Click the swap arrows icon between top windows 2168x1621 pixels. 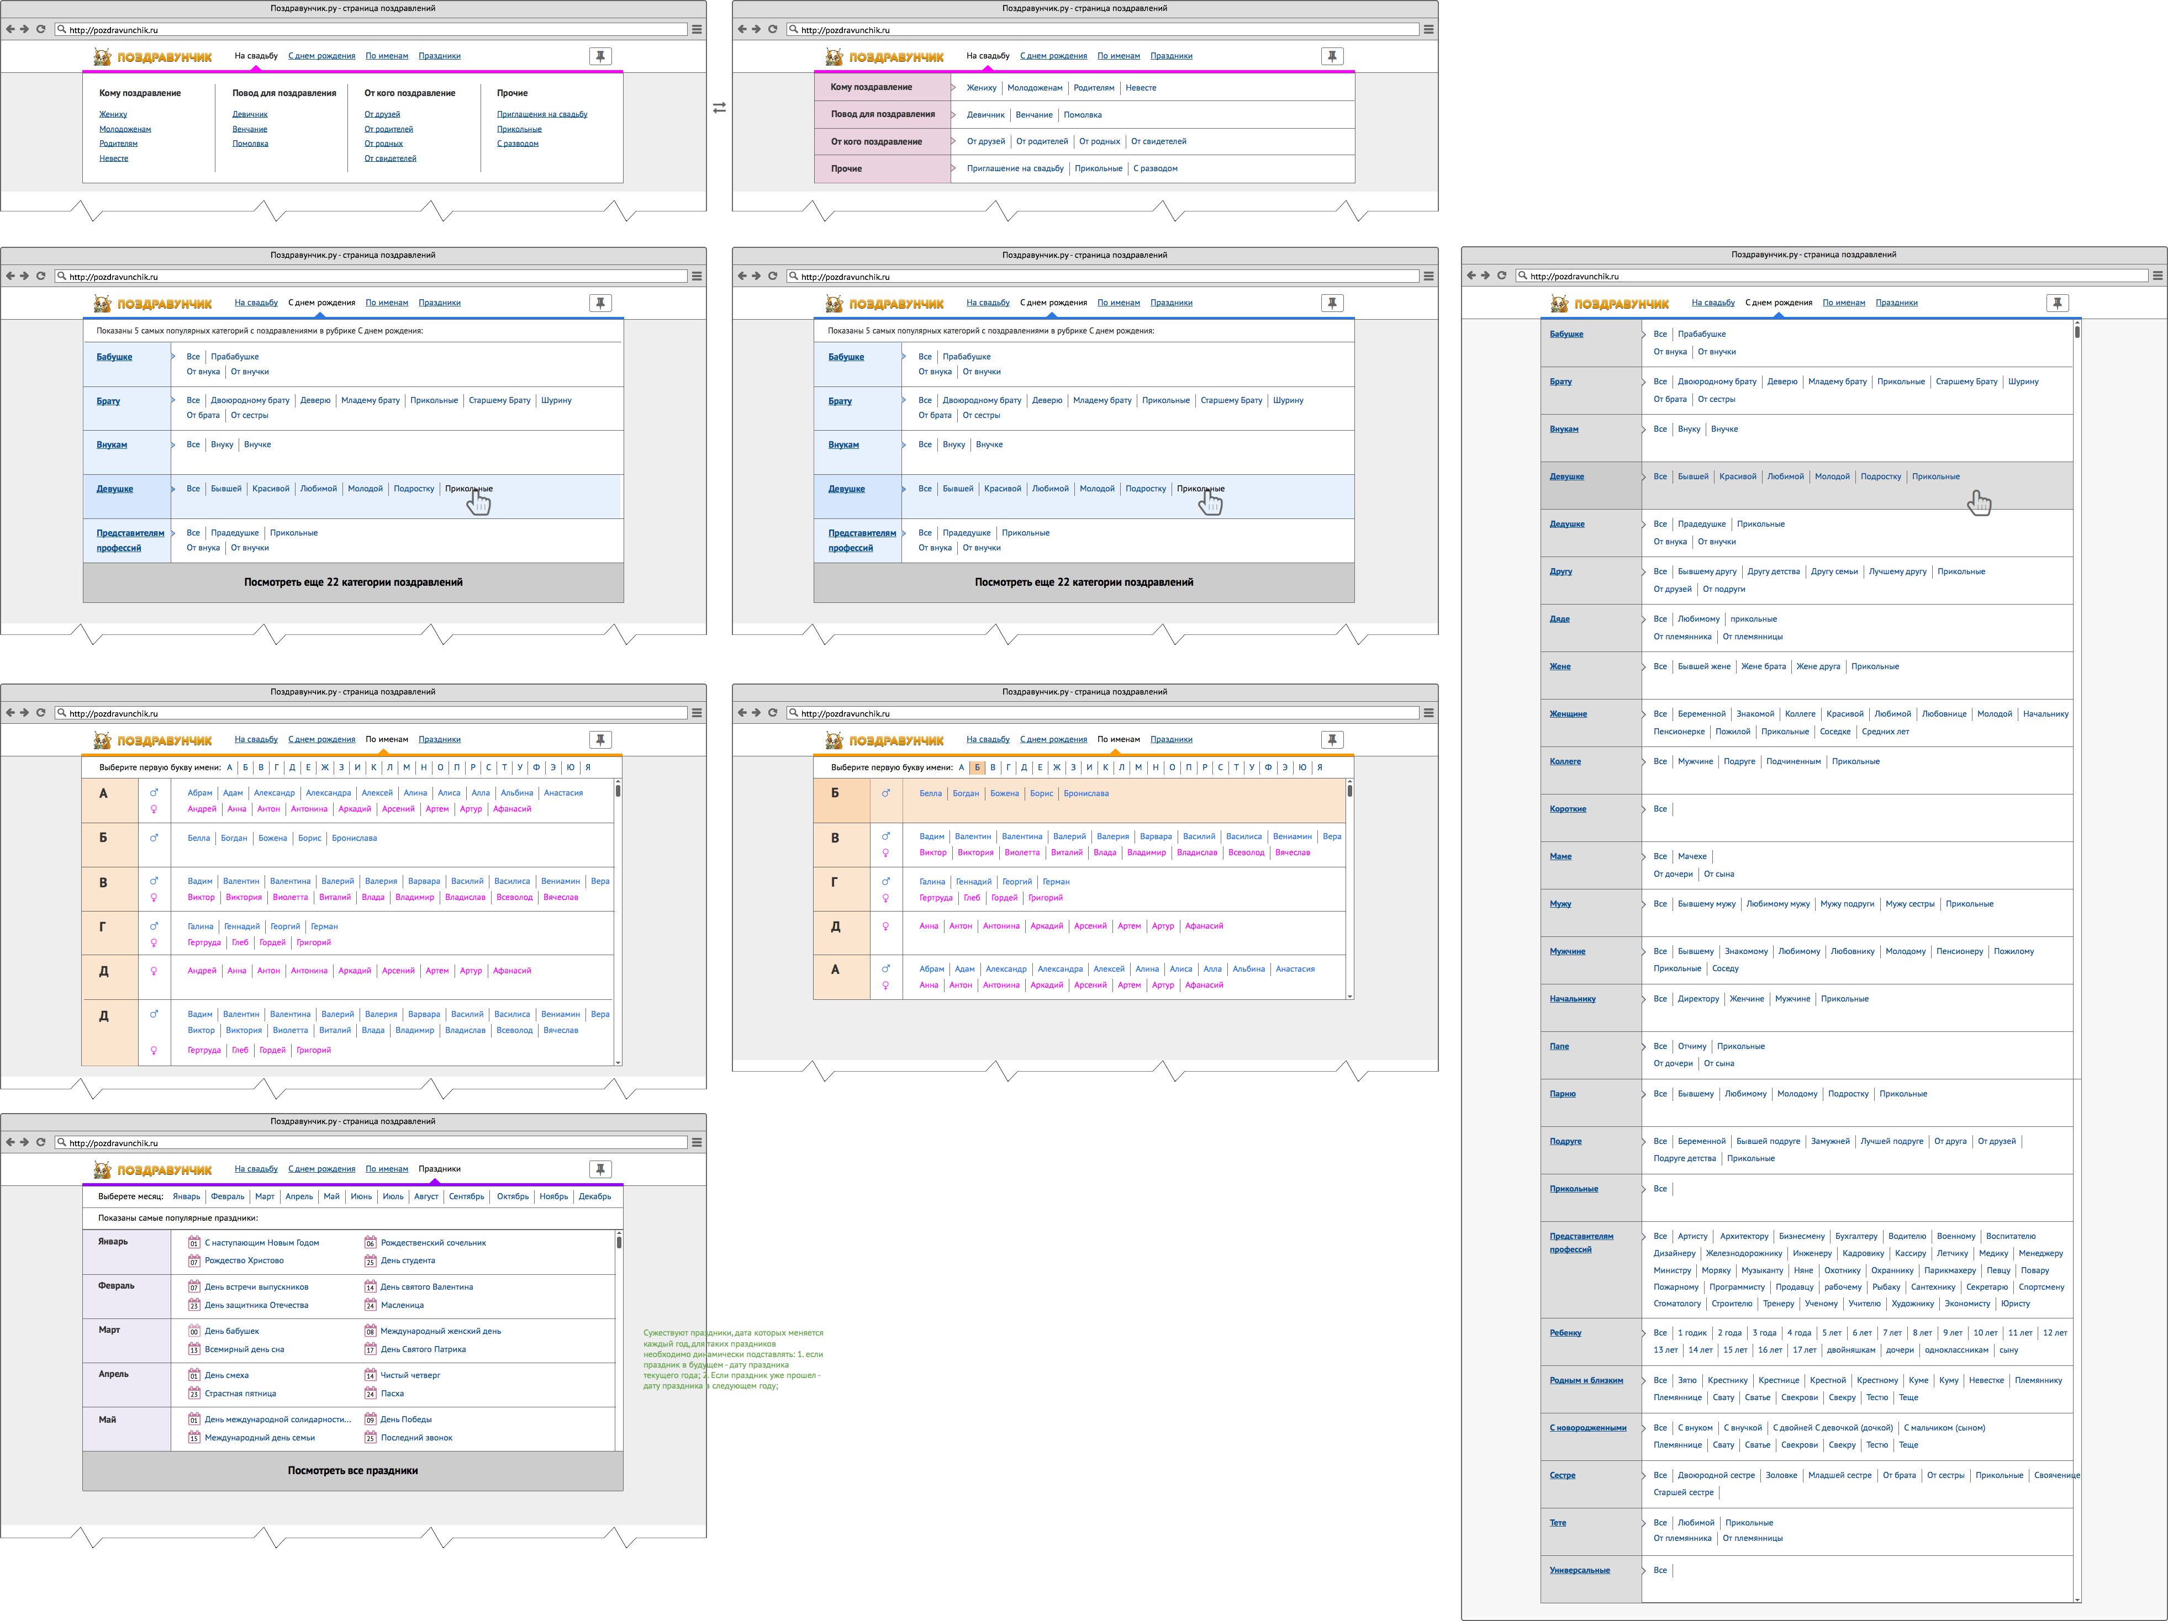[719, 108]
